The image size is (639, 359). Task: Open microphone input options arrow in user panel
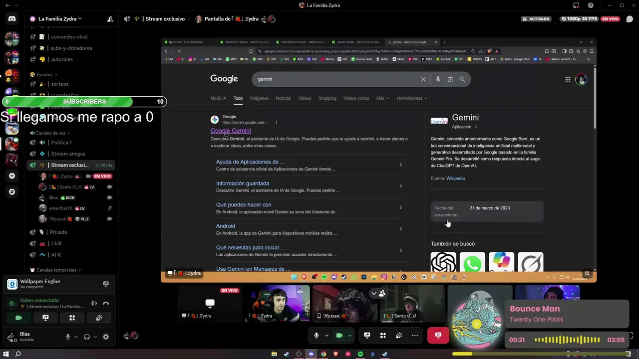click(76, 337)
